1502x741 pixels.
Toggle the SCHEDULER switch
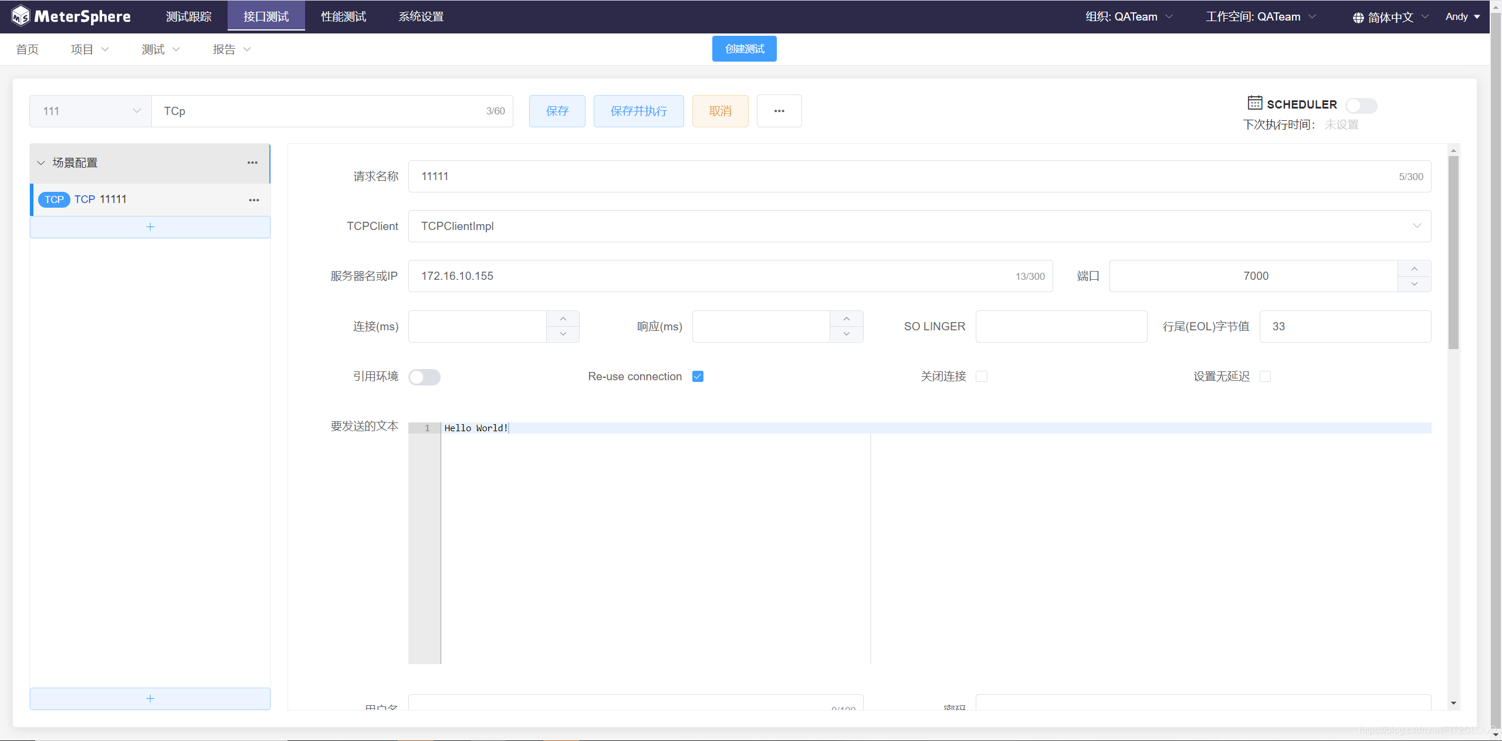pyautogui.click(x=1361, y=106)
